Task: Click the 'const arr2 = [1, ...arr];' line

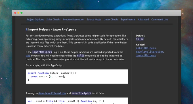Action: pyautogui.click(x=48, y=77)
